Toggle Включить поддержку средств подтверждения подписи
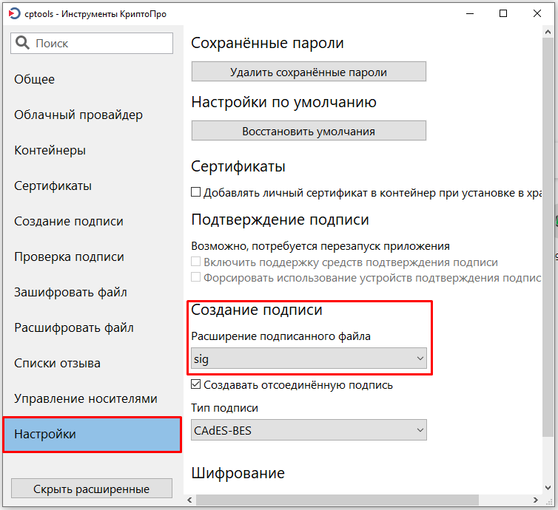 pyautogui.click(x=196, y=262)
